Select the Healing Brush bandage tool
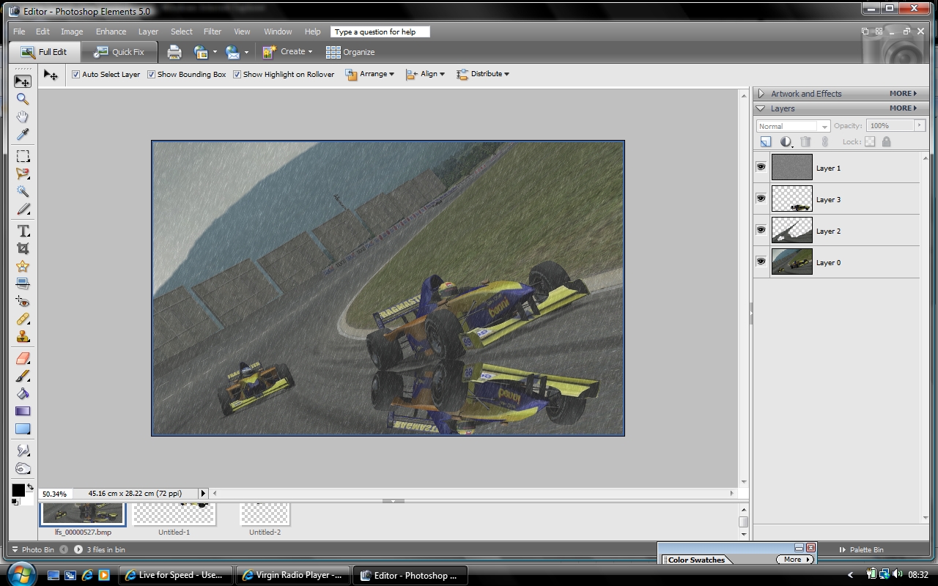 coord(23,319)
